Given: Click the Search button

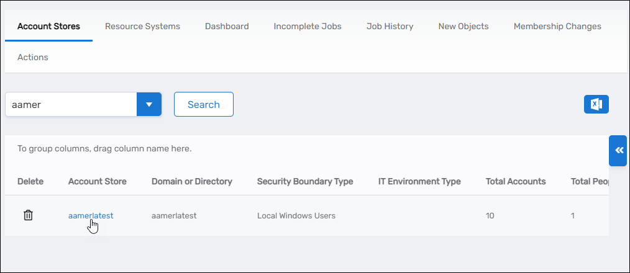Looking at the screenshot, I should 203,104.
